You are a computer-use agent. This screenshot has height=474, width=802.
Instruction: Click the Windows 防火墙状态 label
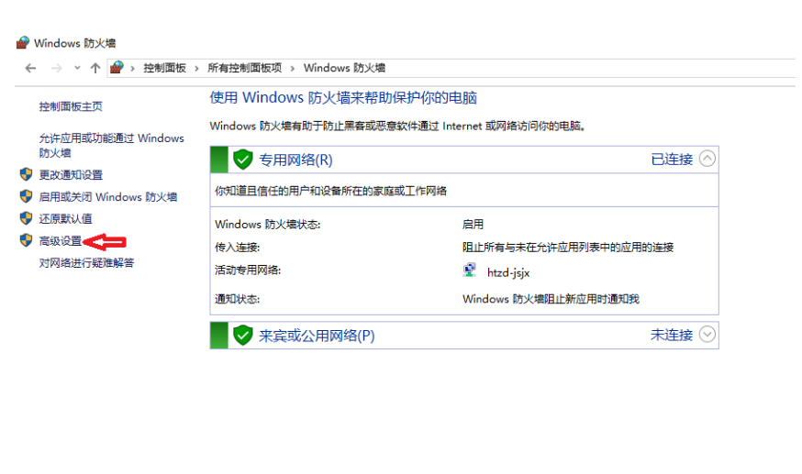pos(268,225)
